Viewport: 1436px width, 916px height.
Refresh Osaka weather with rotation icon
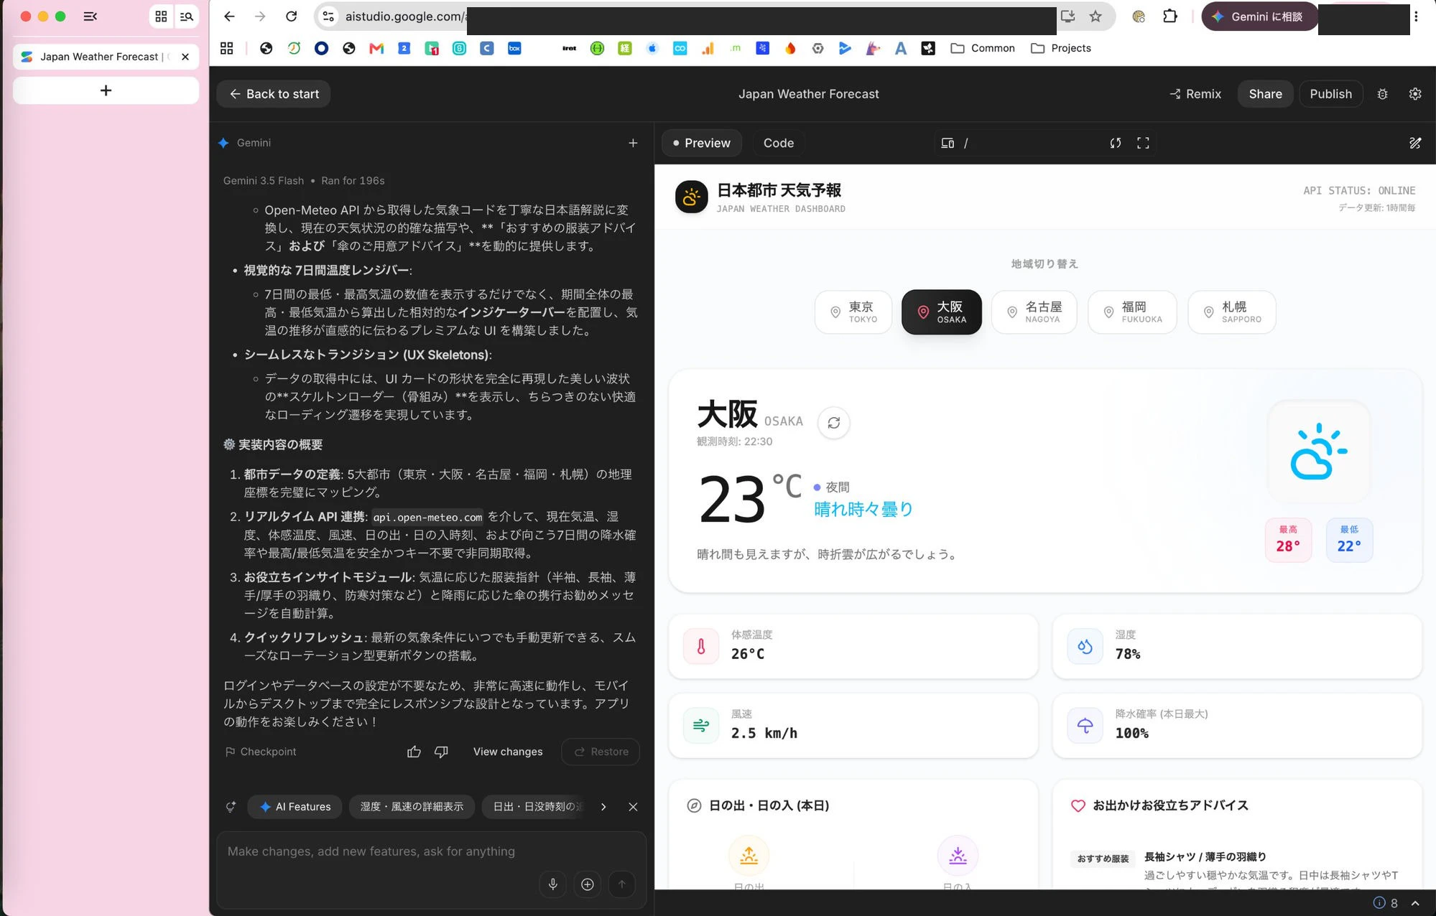pos(833,423)
